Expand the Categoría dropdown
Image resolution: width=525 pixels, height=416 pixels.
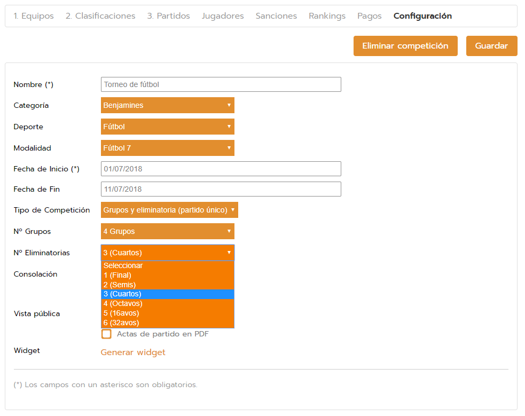pyautogui.click(x=167, y=105)
